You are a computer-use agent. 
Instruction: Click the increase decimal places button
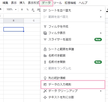[x=39, y=10]
